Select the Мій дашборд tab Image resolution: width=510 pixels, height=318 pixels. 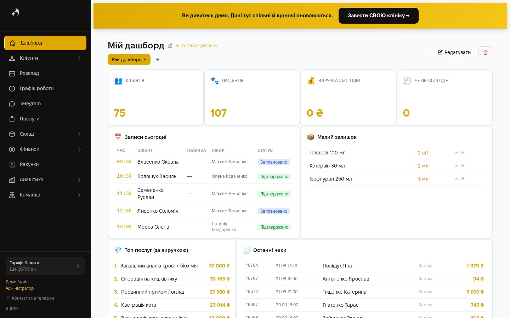129,59
